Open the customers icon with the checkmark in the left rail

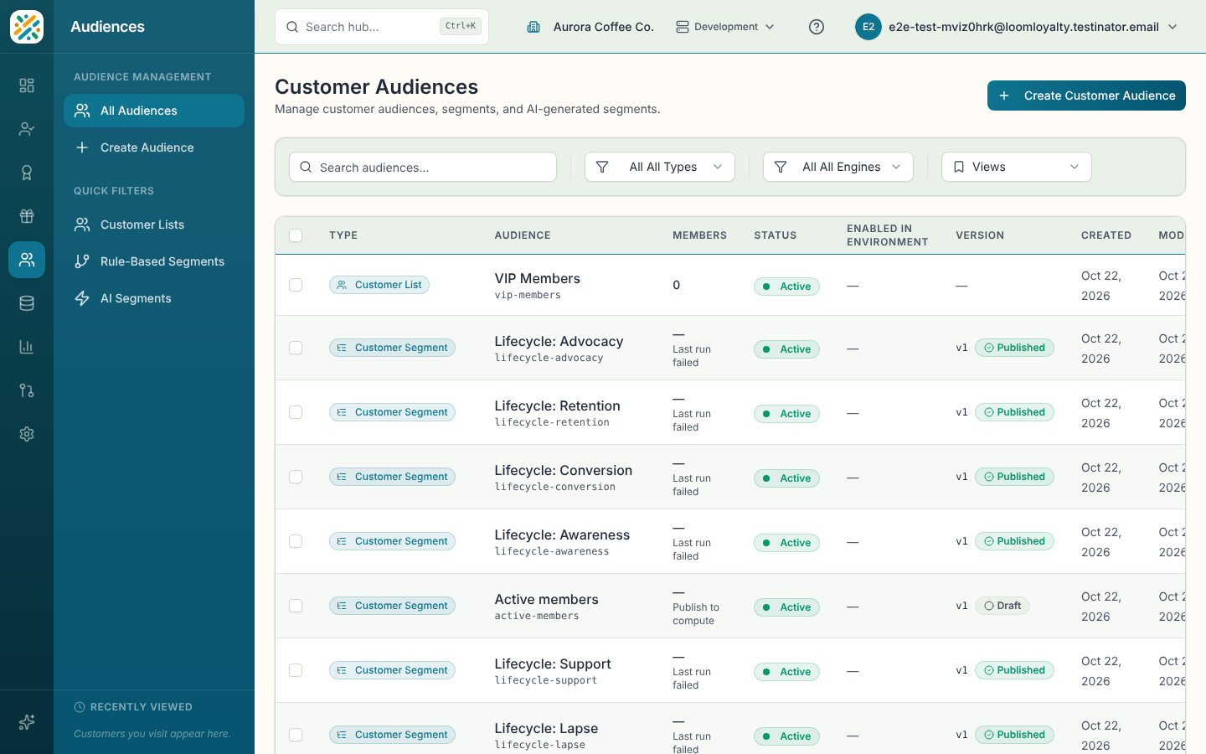[x=27, y=129]
